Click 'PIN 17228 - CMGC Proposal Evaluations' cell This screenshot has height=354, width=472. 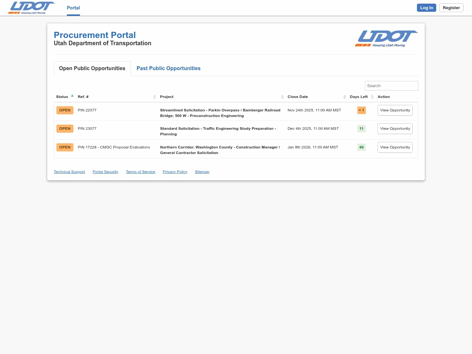[114, 147]
